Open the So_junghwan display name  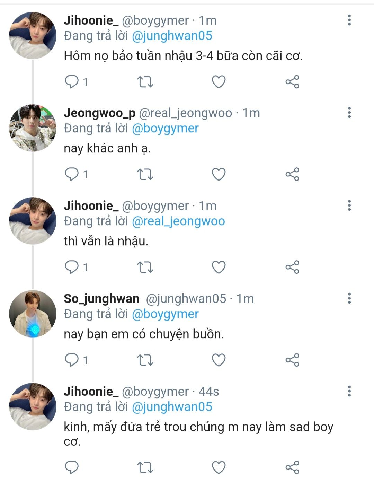[101, 299]
